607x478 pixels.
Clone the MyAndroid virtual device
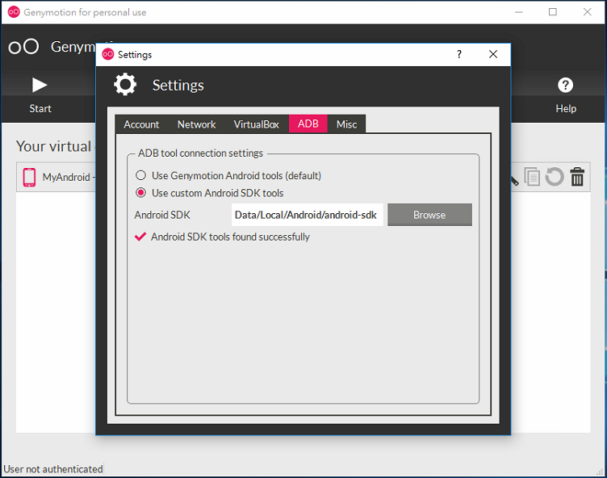click(x=532, y=177)
